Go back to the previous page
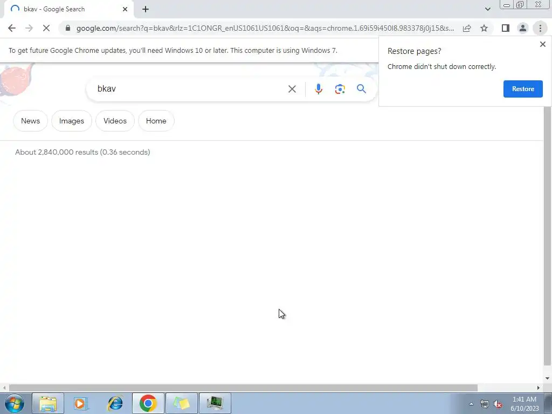 [12, 28]
